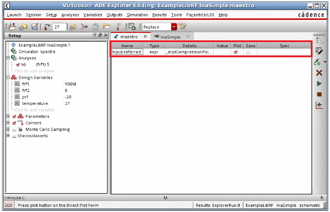Viewport: 330px width, 212px height.
Task: Click the edit output pencil icon on right sidebar
Action: tap(319, 51)
